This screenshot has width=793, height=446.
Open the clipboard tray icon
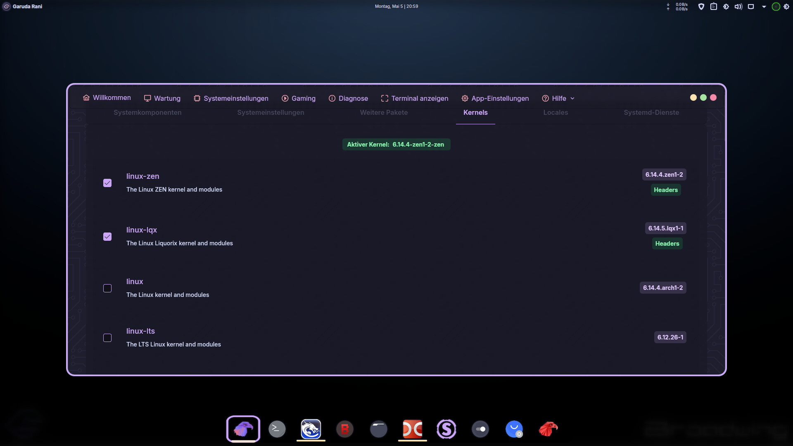coord(713,7)
